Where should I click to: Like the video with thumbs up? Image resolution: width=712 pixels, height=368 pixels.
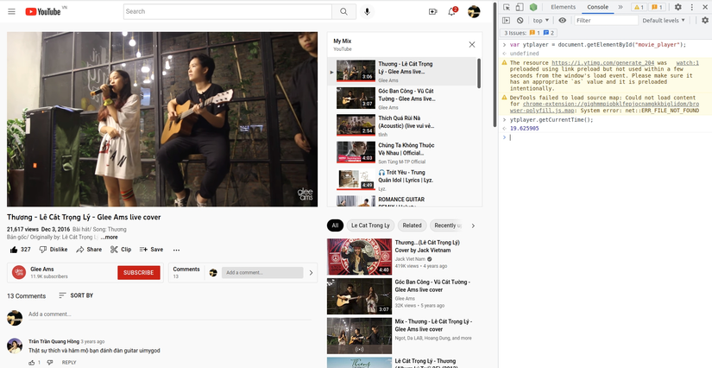(14, 249)
